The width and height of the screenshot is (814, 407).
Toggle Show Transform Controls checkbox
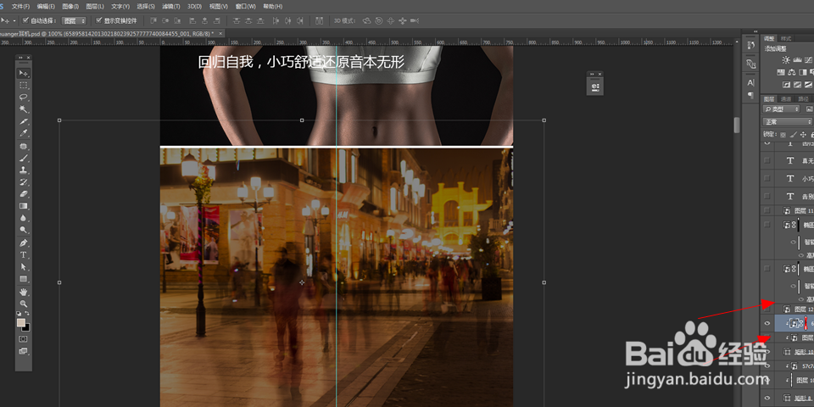point(99,20)
